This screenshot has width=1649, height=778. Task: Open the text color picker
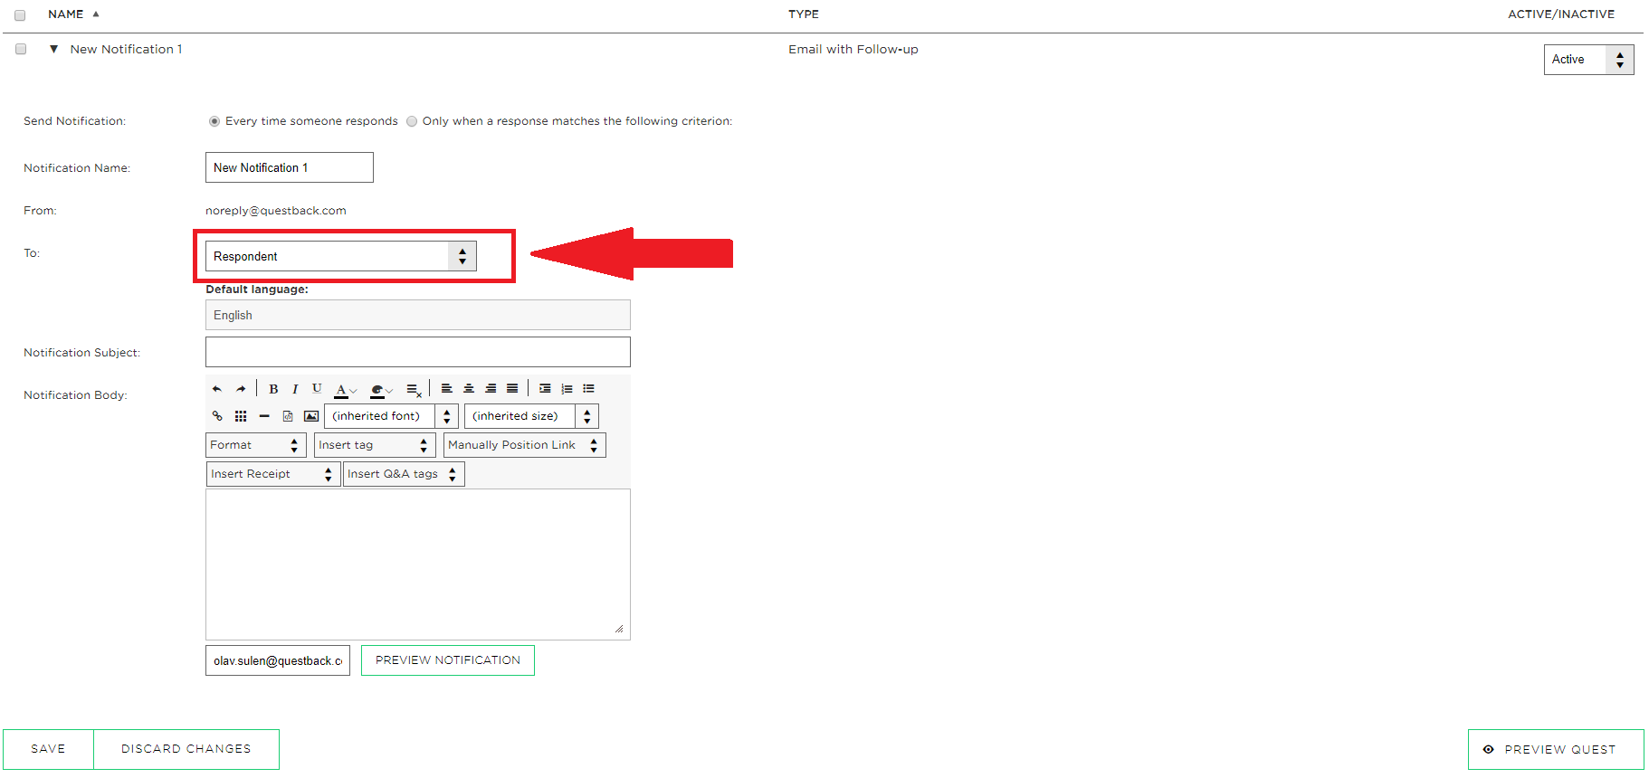(345, 390)
